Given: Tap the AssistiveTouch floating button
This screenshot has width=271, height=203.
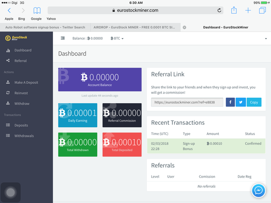Looking at the screenshot, I should point(11,192).
